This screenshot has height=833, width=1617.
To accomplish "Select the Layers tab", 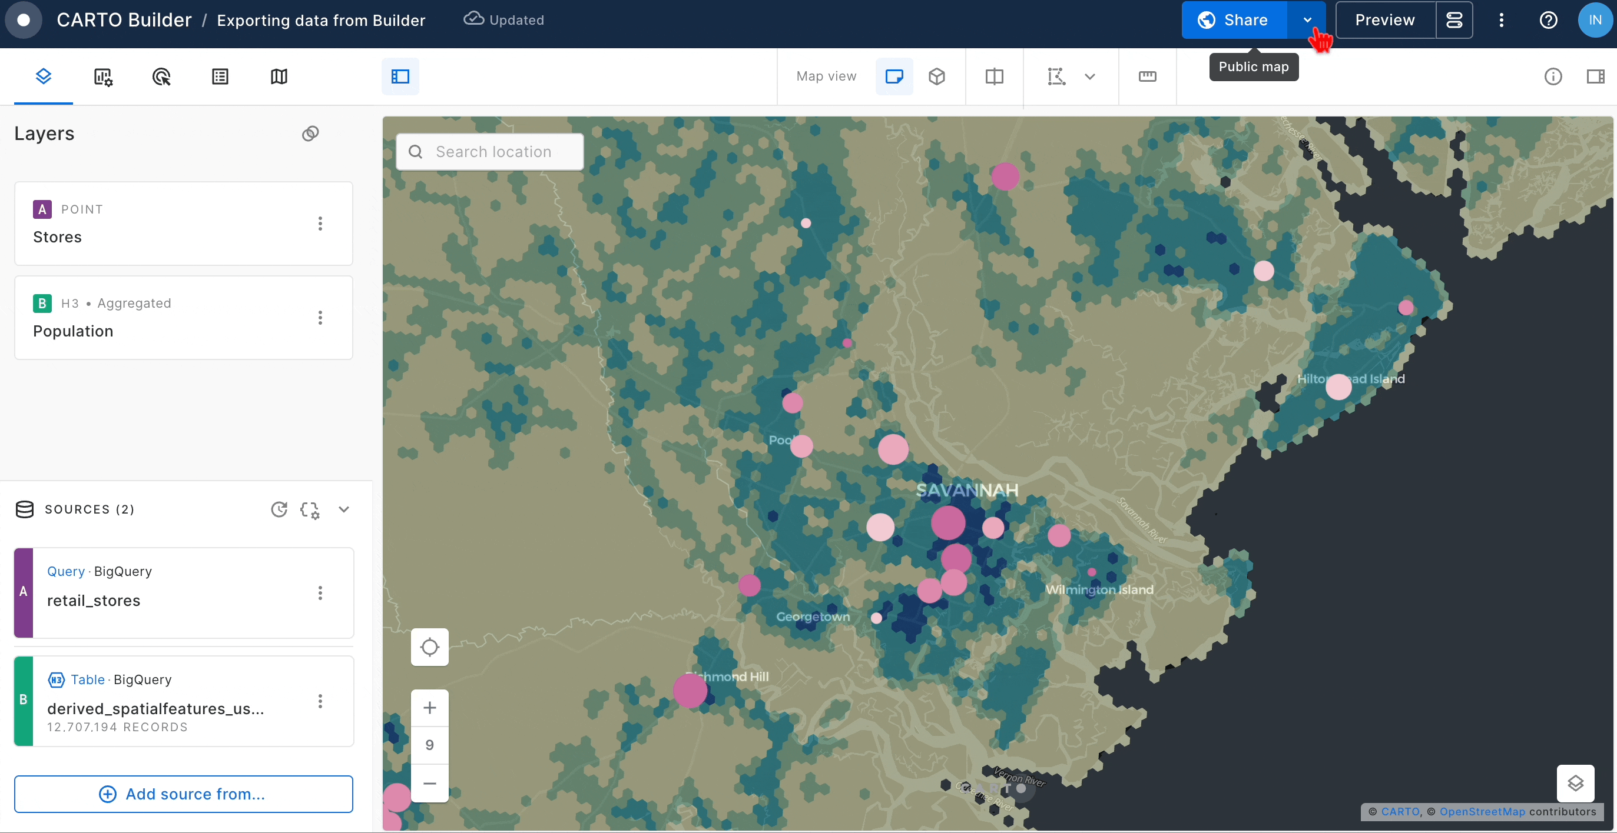I will [x=44, y=76].
